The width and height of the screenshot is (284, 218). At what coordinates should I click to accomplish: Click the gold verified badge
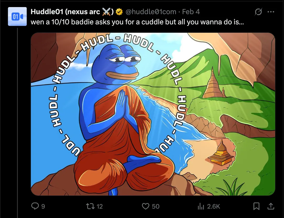[x=119, y=12]
